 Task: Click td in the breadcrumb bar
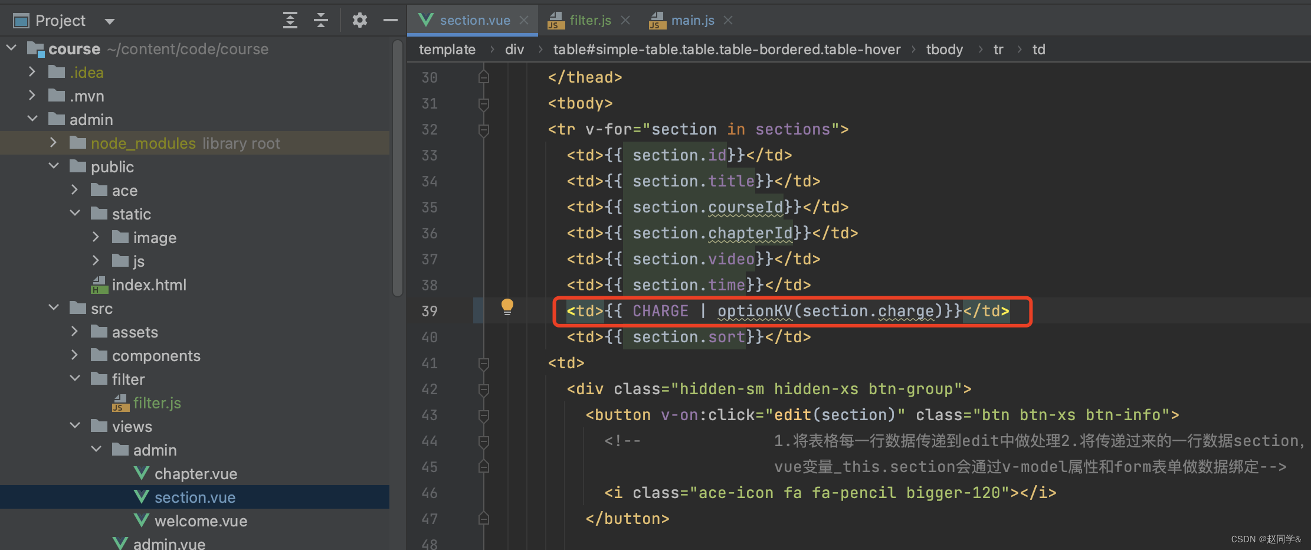tap(1039, 50)
